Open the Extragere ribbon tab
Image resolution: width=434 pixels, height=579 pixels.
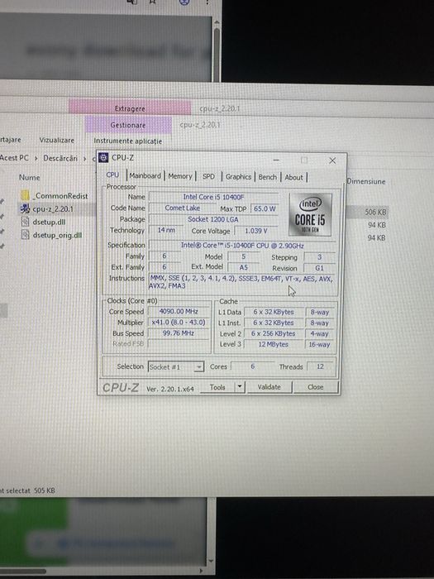(x=130, y=108)
